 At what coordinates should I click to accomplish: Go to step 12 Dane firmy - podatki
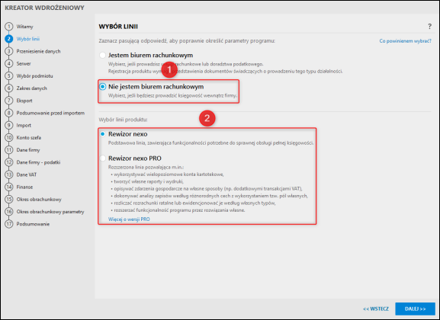(33, 162)
